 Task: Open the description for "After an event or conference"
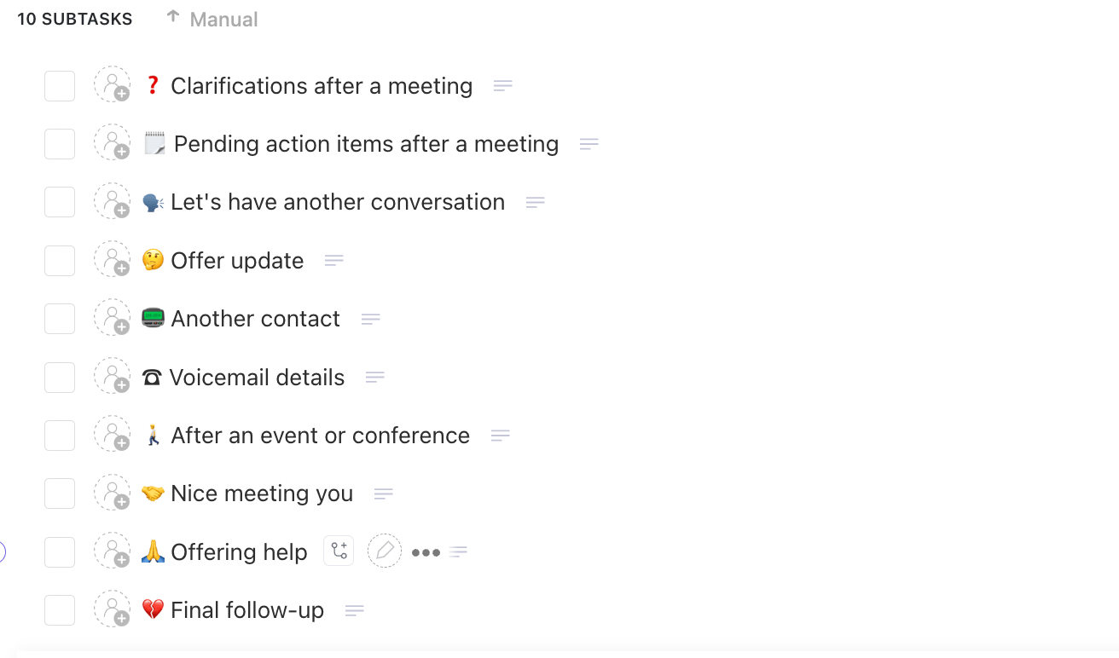click(x=501, y=435)
